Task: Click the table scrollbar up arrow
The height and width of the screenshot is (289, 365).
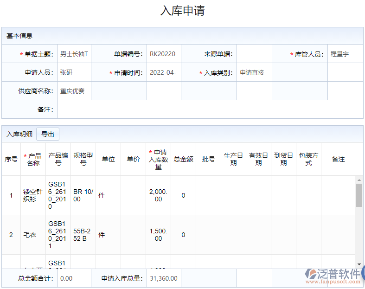Action: (x=359, y=180)
